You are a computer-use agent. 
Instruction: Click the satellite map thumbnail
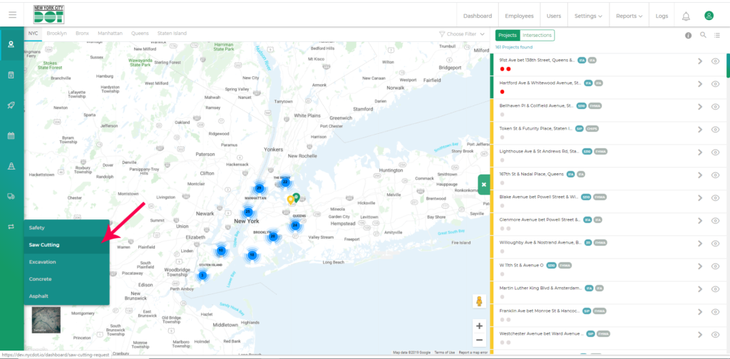46,320
